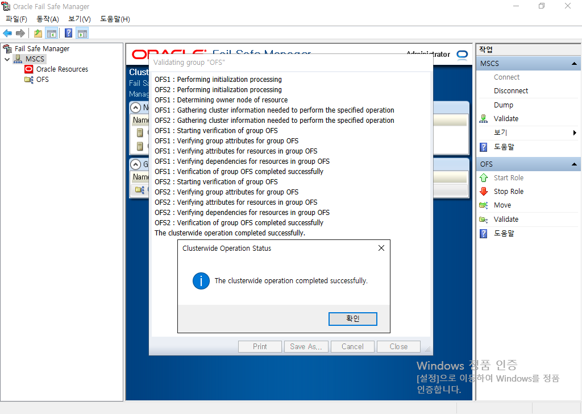This screenshot has height=414, width=582.
Task: Open the 도움말(H) menu
Action: tap(115, 19)
